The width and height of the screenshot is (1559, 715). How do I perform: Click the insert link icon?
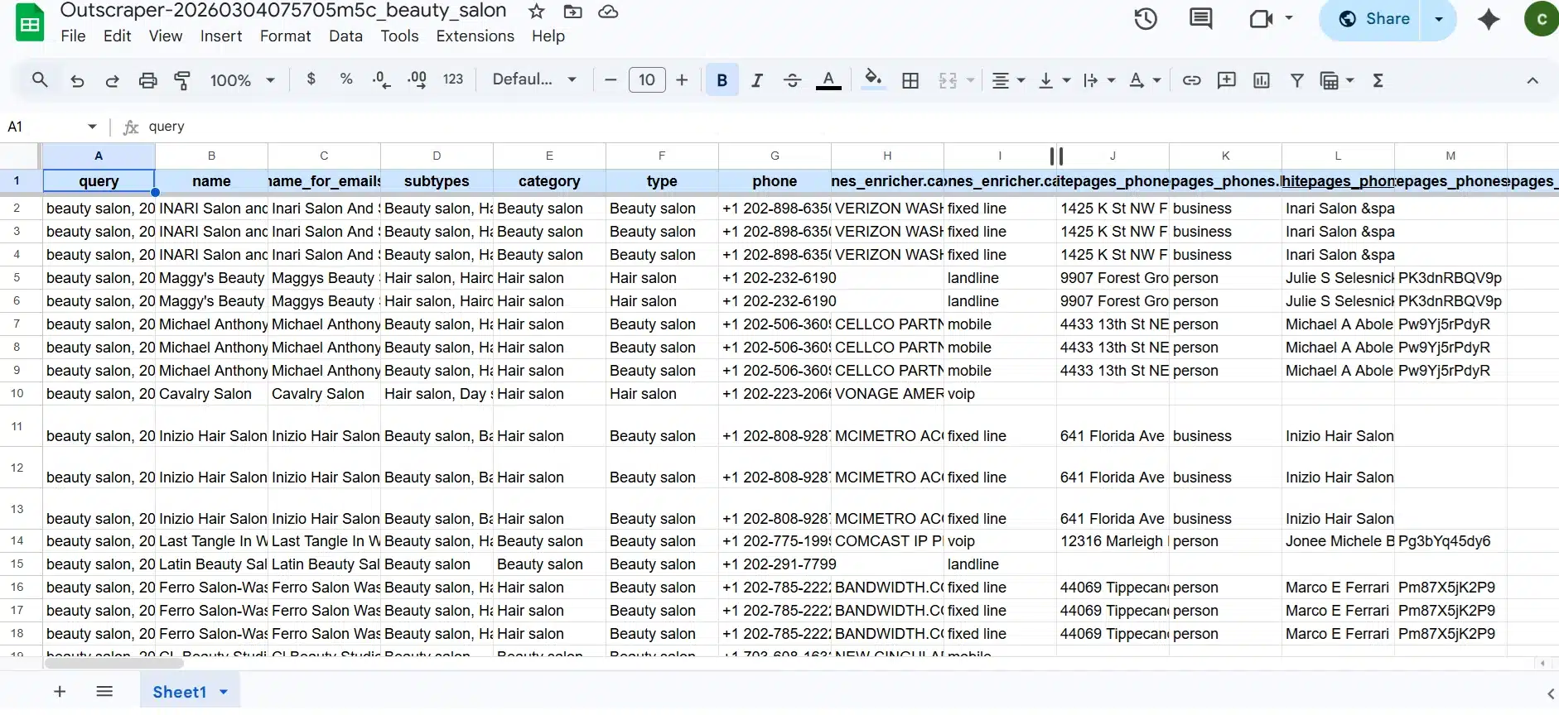click(x=1191, y=80)
